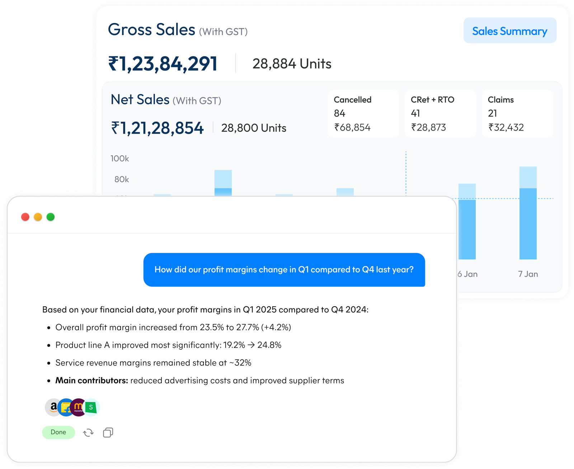This screenshot has width=574, height=469.
Task: Regenerate the response with the refresh icon
Action: 88,432
